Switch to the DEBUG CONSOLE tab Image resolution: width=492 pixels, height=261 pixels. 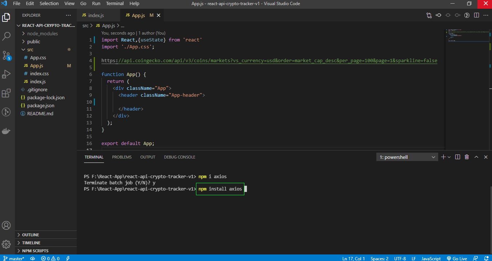[x=180, y=157]
